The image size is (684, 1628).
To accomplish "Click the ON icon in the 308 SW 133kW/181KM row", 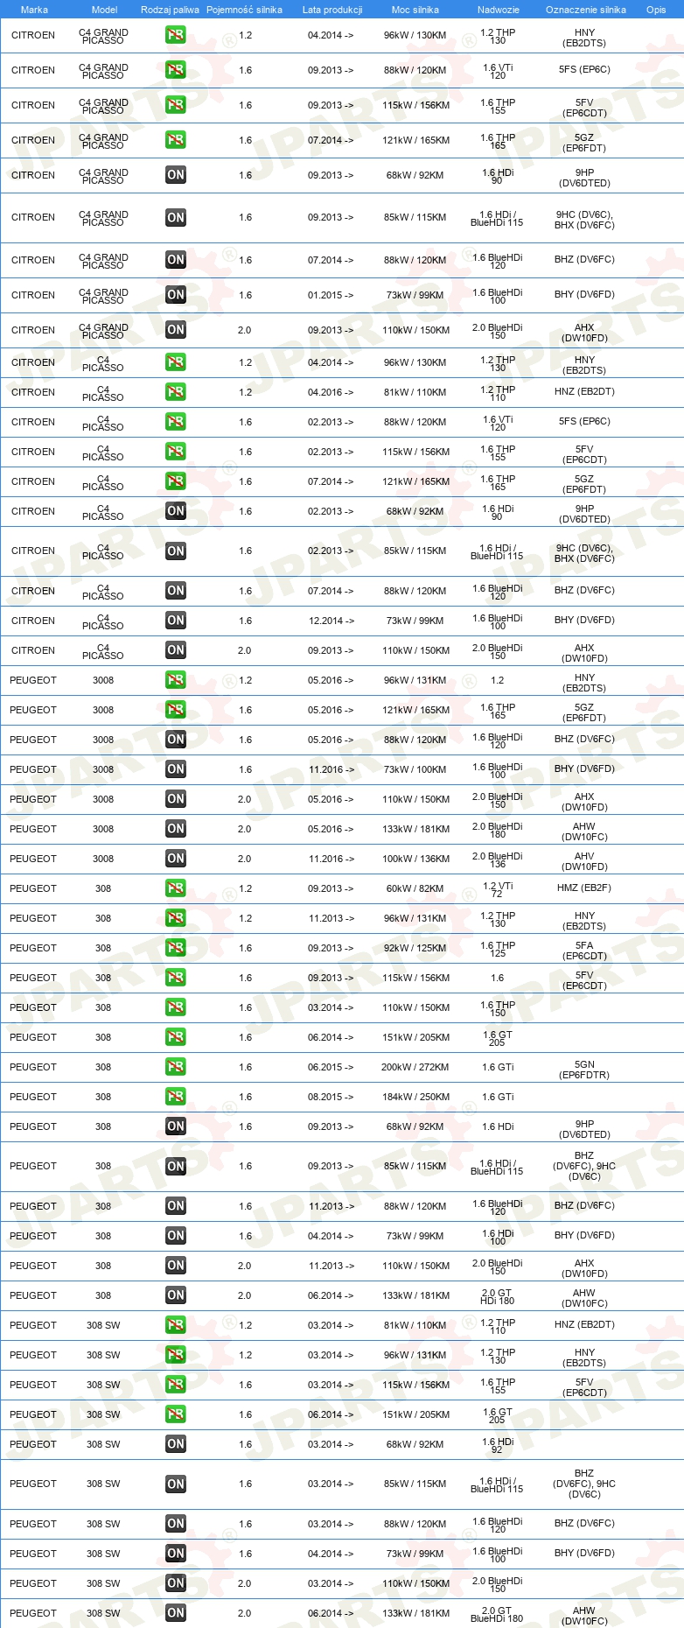I will point(176,1613).
